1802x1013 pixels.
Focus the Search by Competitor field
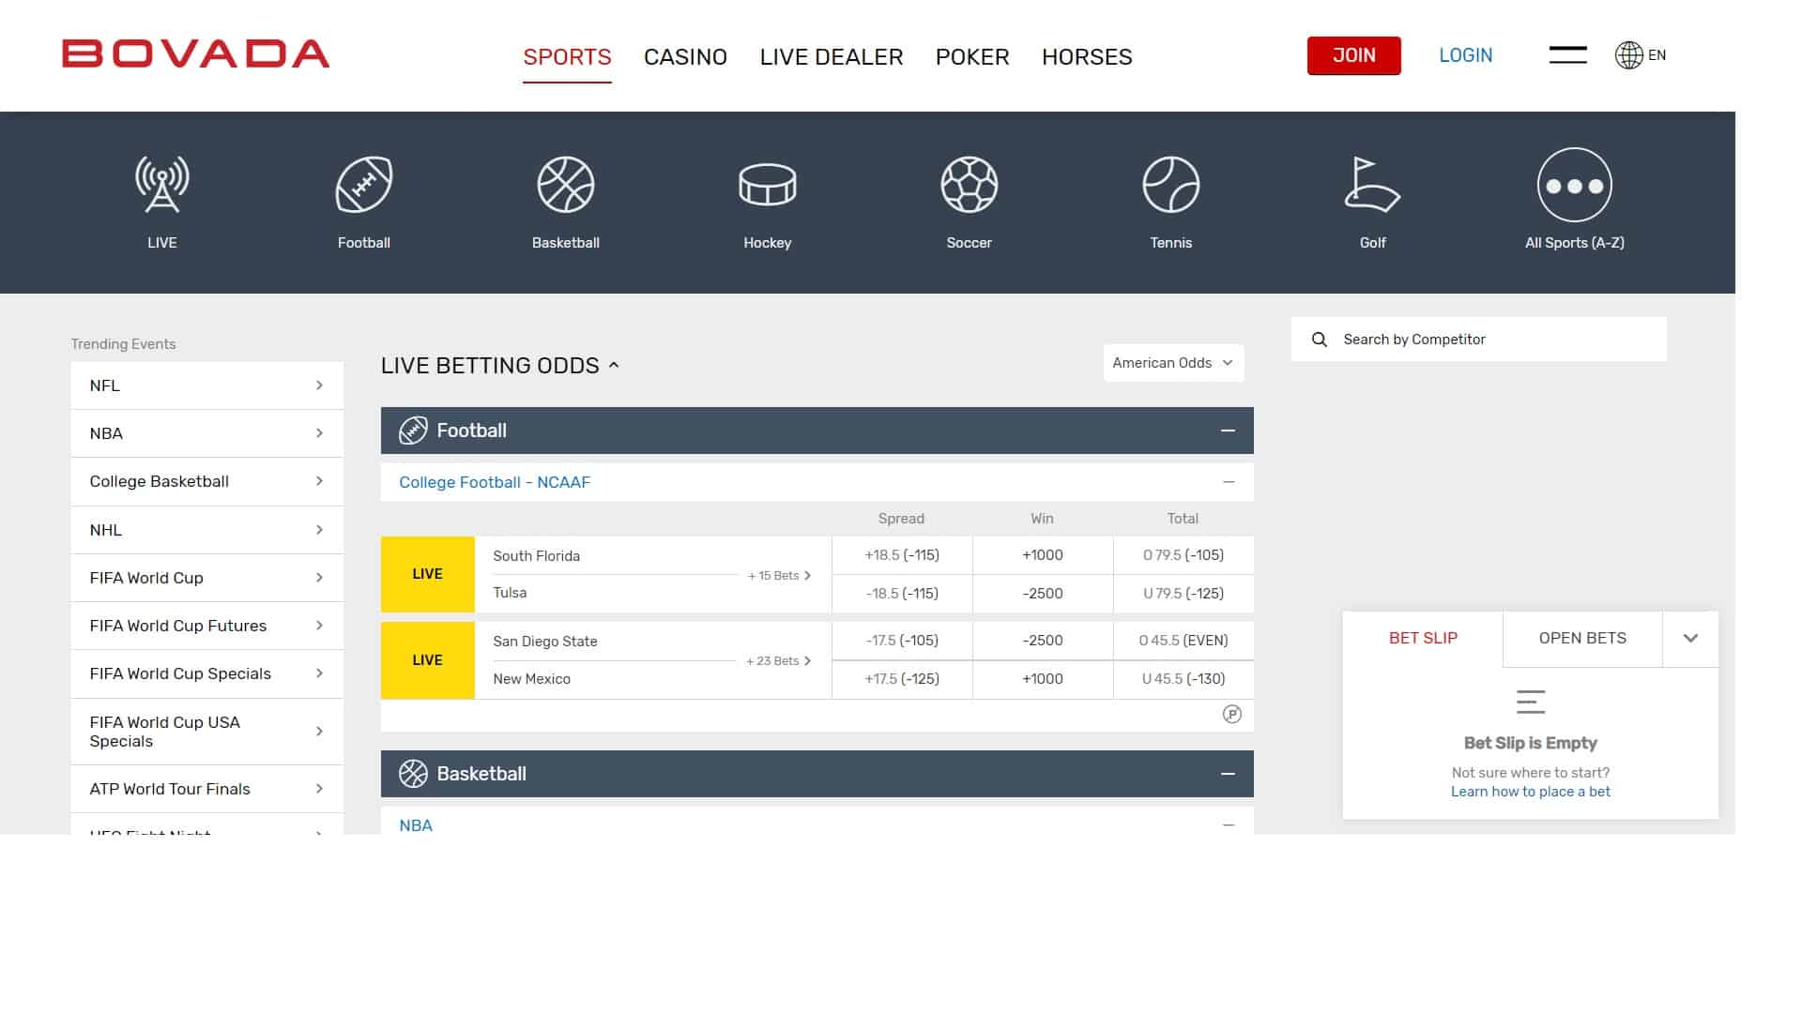[x=1479, y=340]
